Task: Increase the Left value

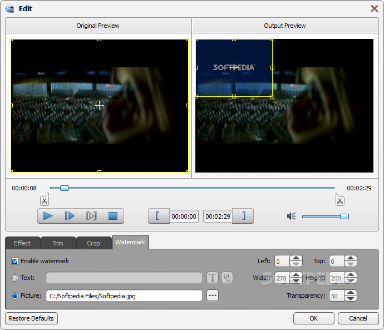Action: (x=296, y=258)
